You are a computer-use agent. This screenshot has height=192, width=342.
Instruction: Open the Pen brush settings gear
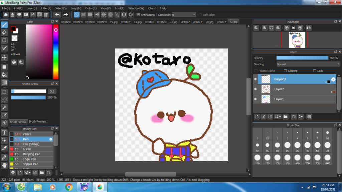(51, 139)
